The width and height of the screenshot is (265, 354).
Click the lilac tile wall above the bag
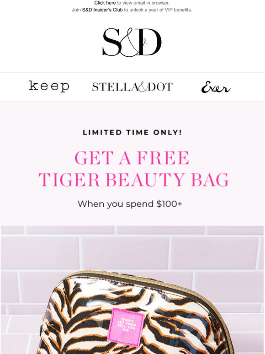(x=132, y=248)
